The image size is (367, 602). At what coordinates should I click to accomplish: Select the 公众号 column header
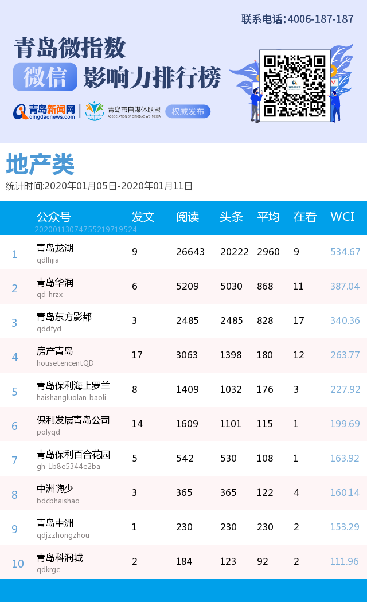pyautogui.click(x=54, y=217)
